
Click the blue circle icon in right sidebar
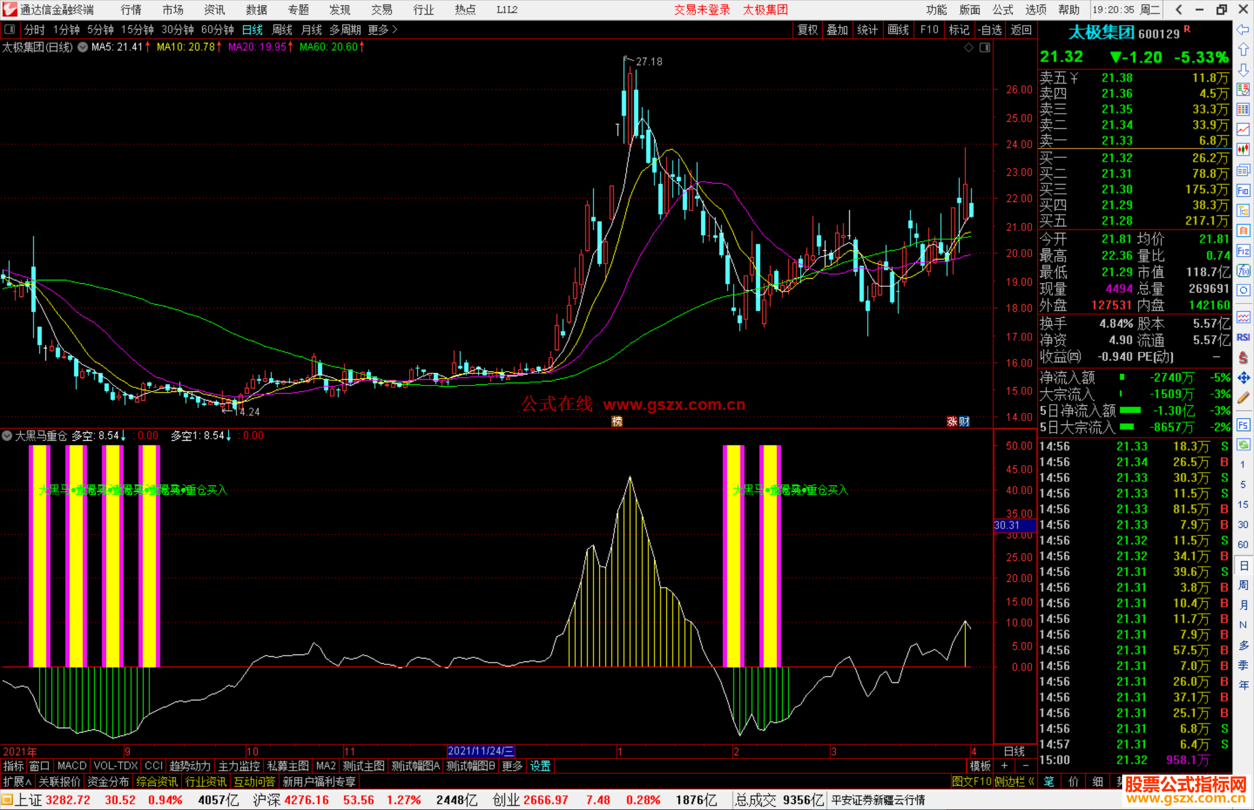coord(1243,290)
